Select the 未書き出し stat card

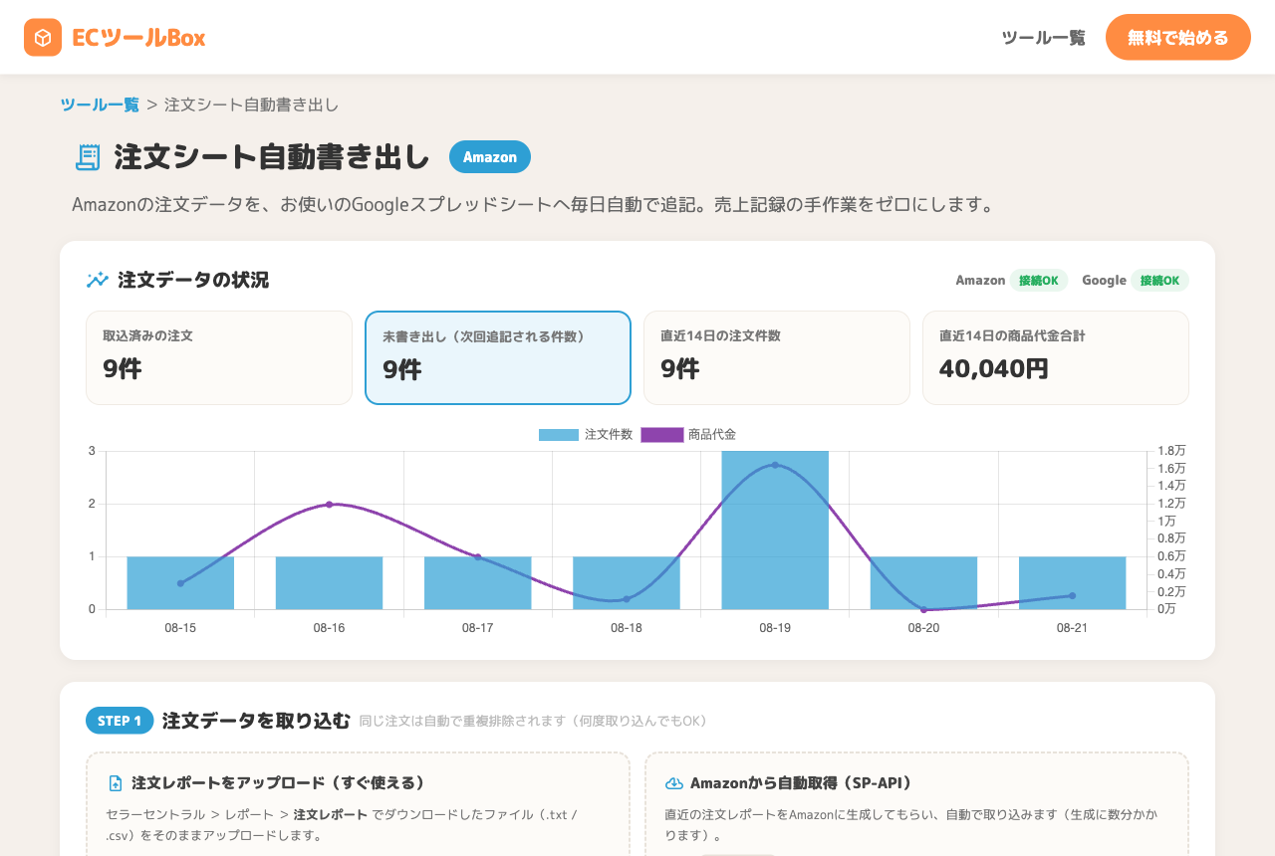[498, 358]
